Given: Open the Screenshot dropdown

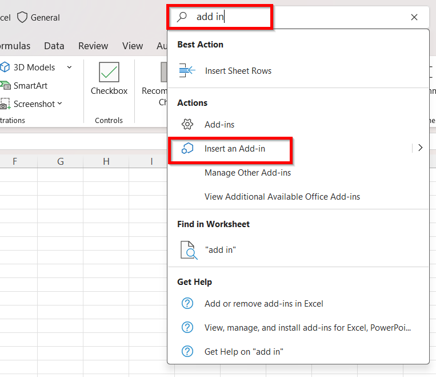Looking at the screenshot, I should [x=38, y=104].
